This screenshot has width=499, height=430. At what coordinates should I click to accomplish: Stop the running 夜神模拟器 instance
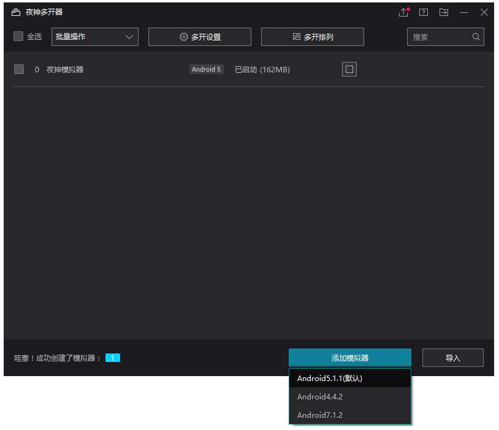click(349, 69)
